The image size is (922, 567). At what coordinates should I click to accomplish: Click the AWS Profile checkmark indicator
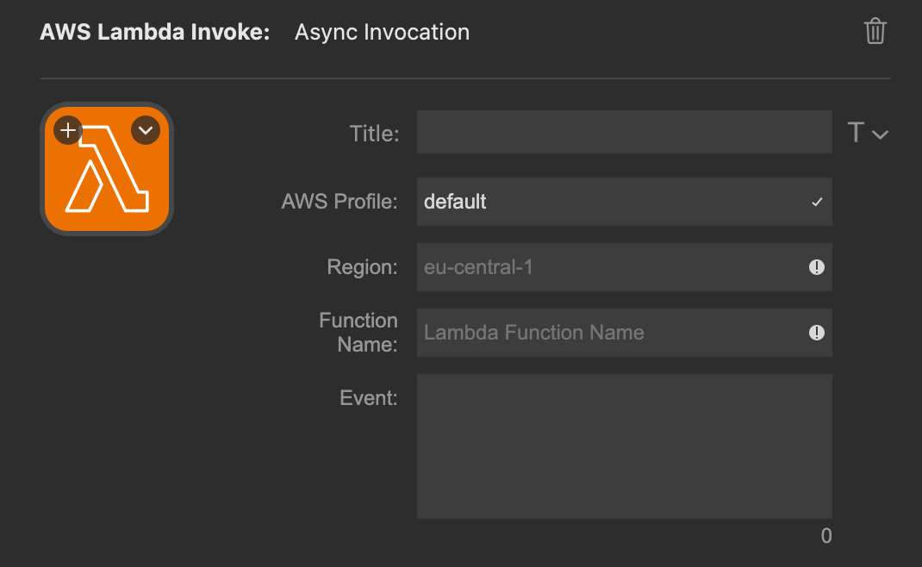tap(817, 202)
